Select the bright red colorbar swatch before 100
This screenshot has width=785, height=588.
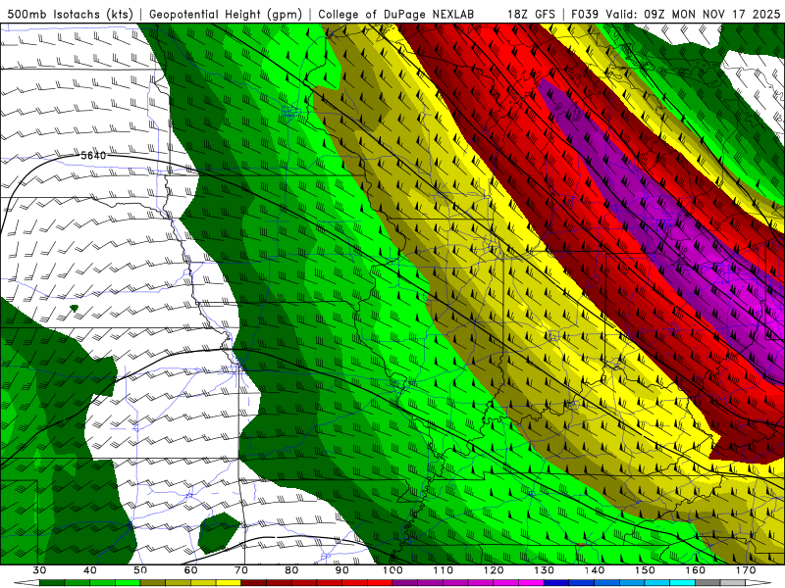pos(380,583)
